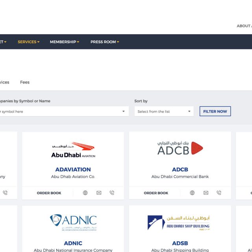The height and width of the screenshot is (252, 252).
Task: Open ADCB website globe icon
Action: tap(193, 193)
